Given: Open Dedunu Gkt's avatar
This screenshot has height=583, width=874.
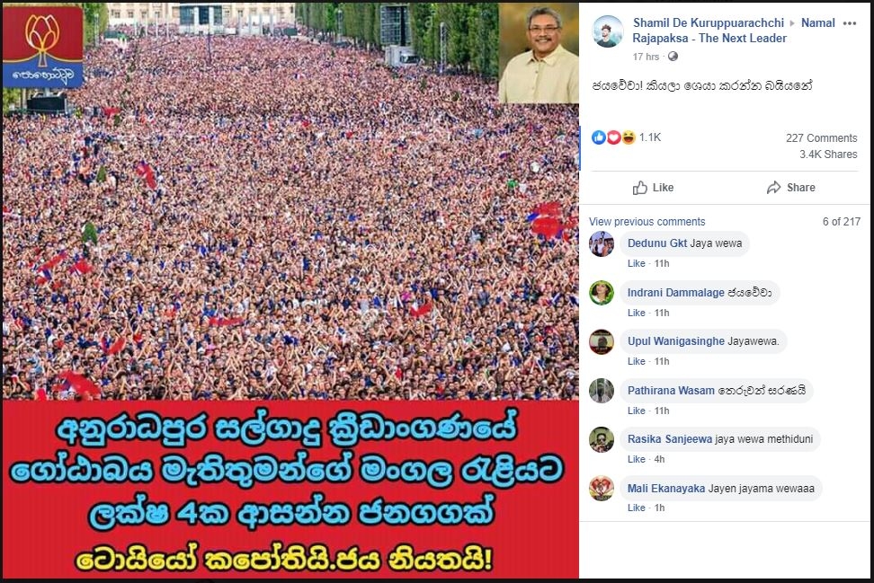Looking at the screenshot, I should tap(602, 244).
